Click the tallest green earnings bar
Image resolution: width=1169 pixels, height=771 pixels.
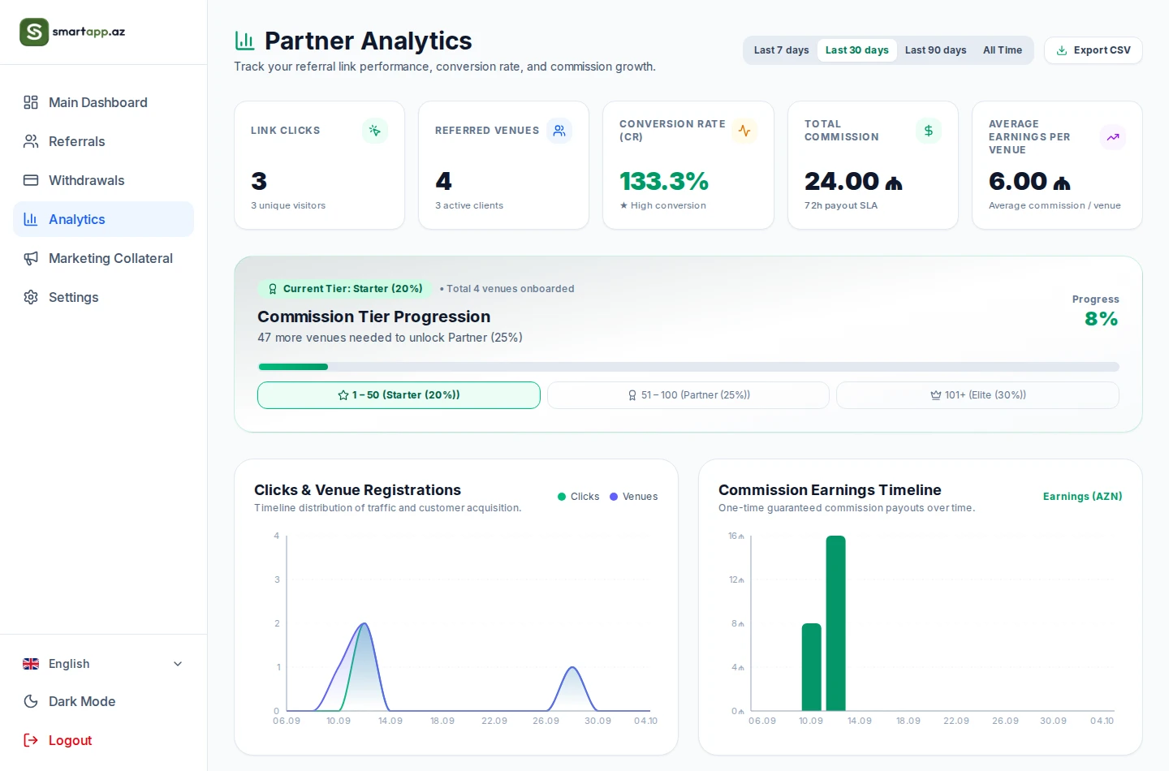click(x=835, y=623)
